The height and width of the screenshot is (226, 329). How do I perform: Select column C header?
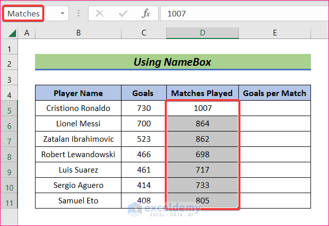pos(143,33)
